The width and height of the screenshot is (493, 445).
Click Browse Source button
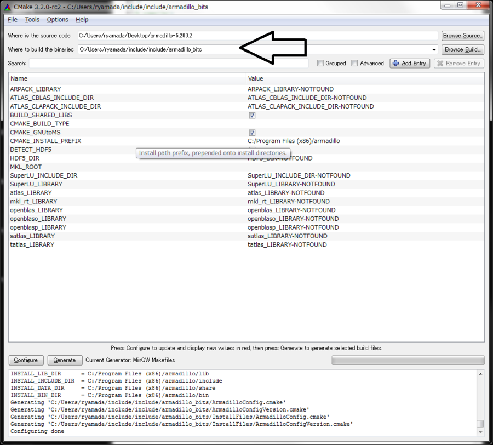tap(462, 36)
